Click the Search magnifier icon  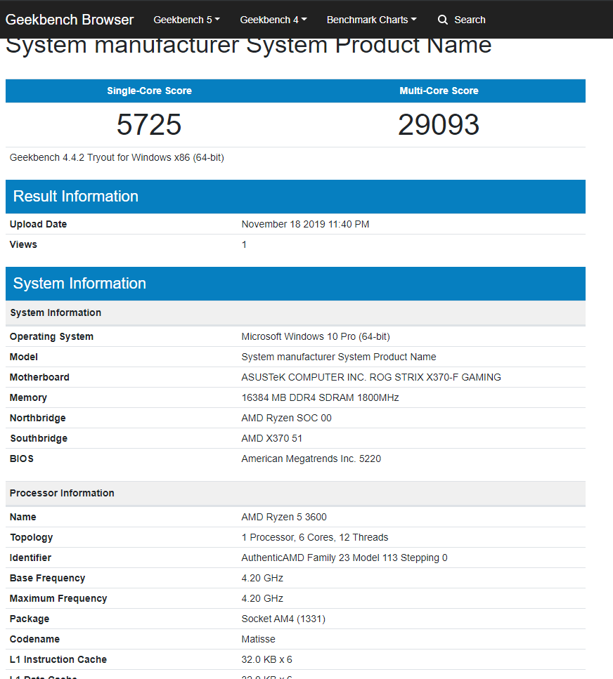[443, 20]
